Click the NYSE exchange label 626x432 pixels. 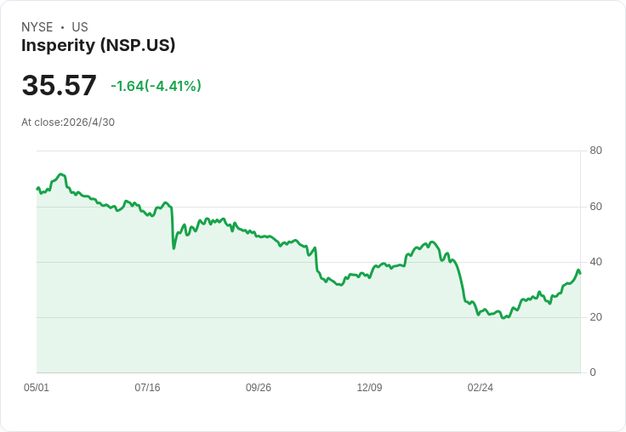point(37,27)
